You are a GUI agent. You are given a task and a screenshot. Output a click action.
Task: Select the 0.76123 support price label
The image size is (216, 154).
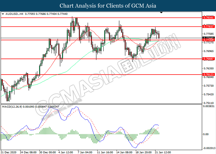[x=208, y=75]
